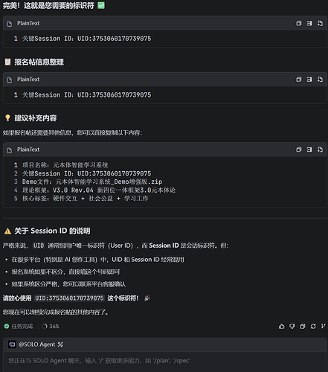Click the 建议补充内容 heading
Viewport: 328px width, 372px height.
(x=36, y=118)
